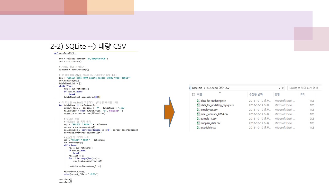
Task: Click the Excel icon for supplier_data.csv
Action: click(x=198, y=123)
